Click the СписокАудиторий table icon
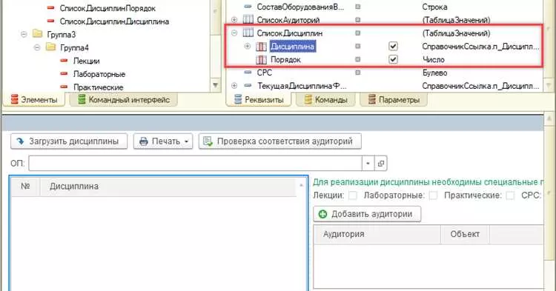556x291 pixels. 248,20
